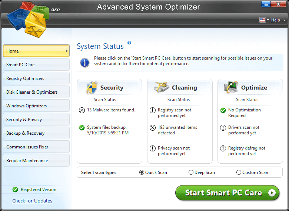Click the Cleaning drive icon
This screenshot has height=211, width=289.
point(162,87)
